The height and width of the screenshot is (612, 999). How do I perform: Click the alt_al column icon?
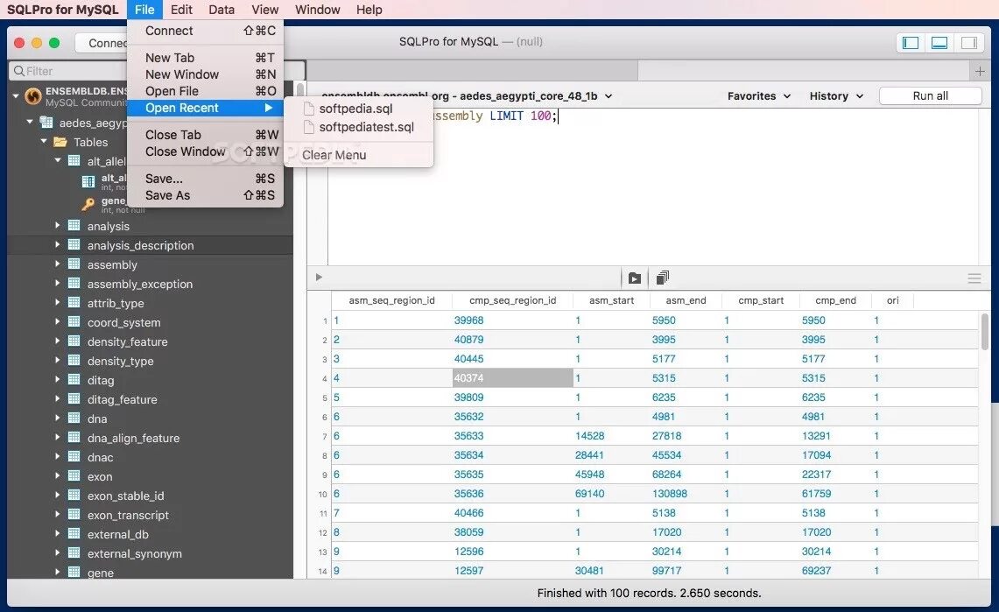(x=88, y=182)
